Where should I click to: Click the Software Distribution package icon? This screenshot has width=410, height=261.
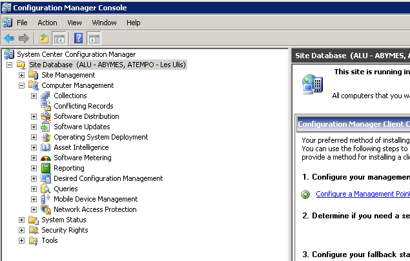point(45,116)
